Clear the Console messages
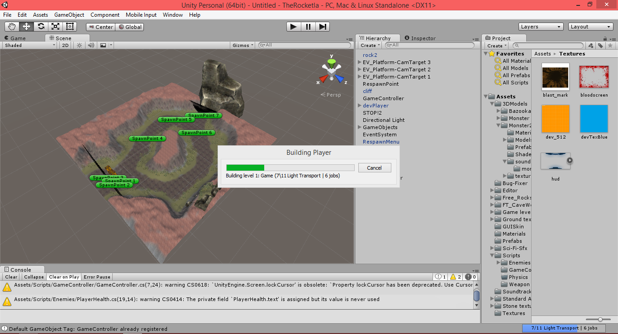Screen dimensions: 618x334 11,277
